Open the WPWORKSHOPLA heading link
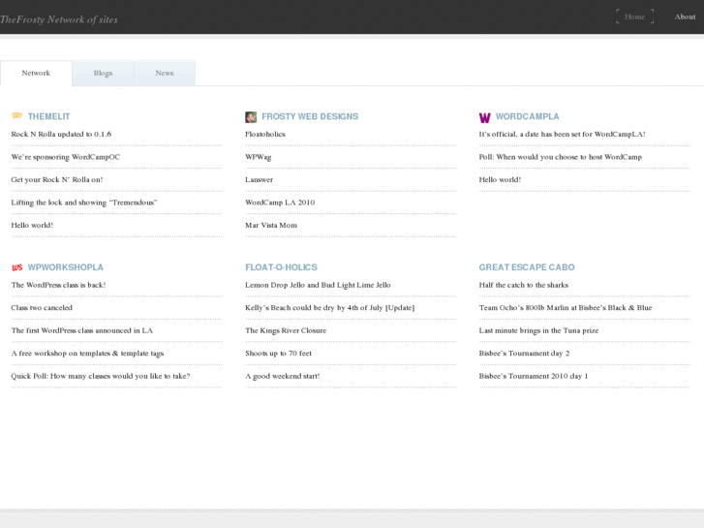The height and width of the screenshot is (528, 704). pos(66,267)
